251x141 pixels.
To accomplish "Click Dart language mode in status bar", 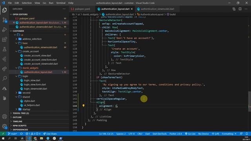I will pyautogui.click(x=147, y=134).
